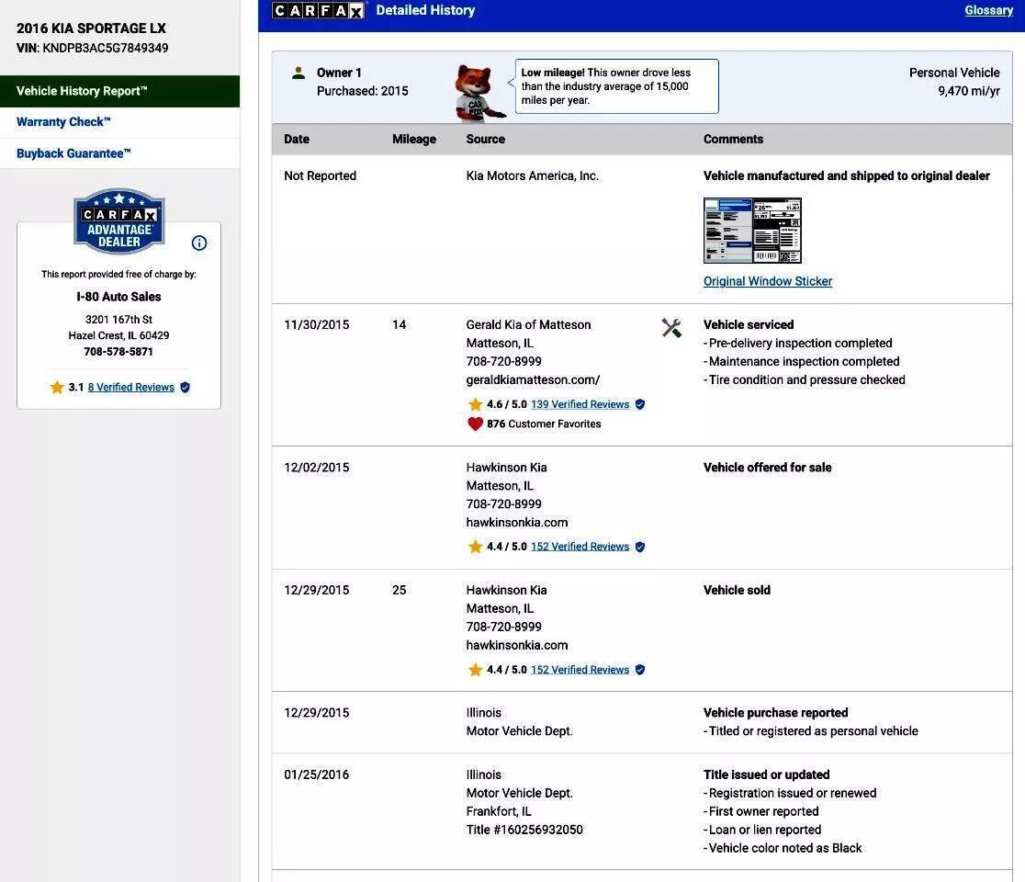Click the Owner 1 person icon

pos(298,73)
